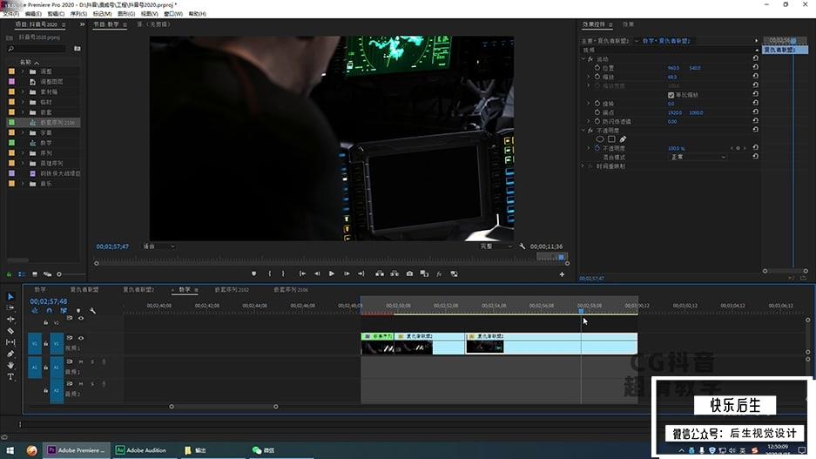Viewport: 816px width, 459px height.
Task: Play the program monitor sequence
Action: pos(332,273)
